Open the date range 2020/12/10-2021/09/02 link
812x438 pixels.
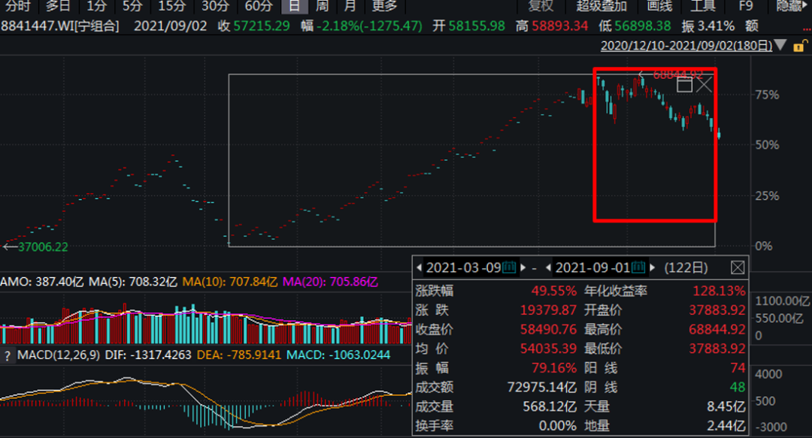(686, 46)
